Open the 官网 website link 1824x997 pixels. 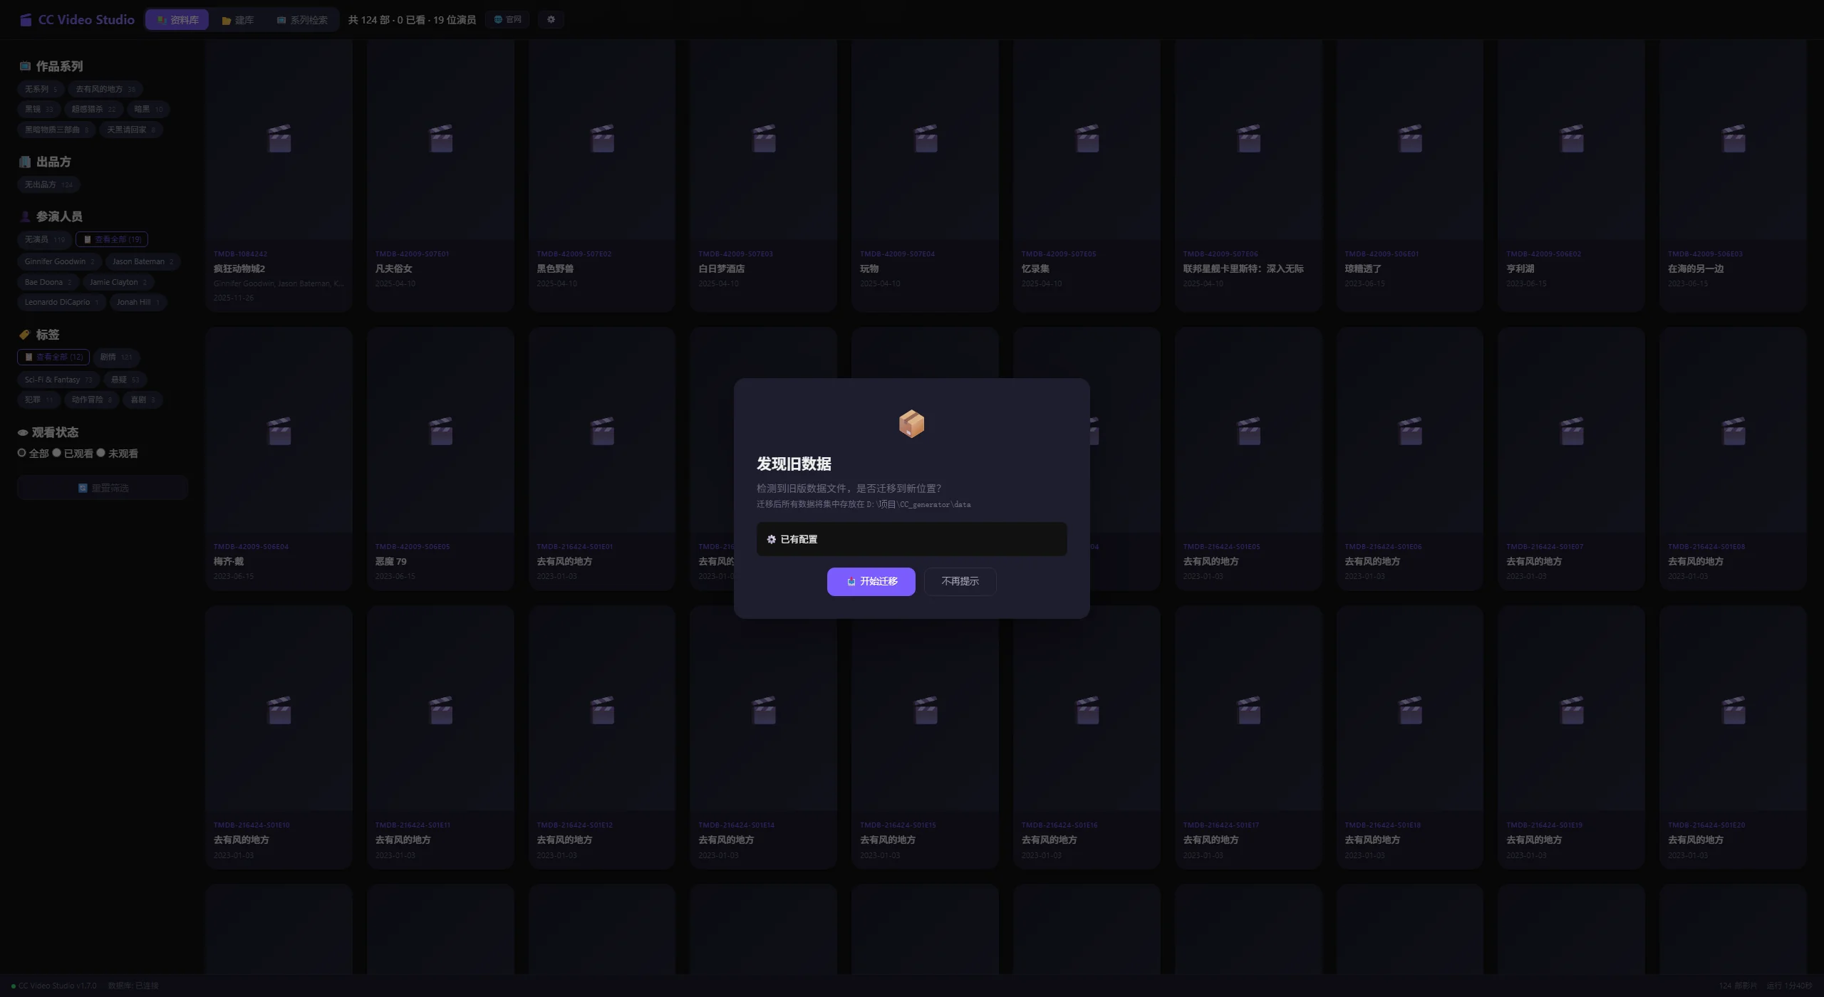[507, 19]
